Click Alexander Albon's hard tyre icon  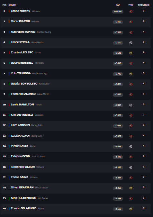(131, 167)
